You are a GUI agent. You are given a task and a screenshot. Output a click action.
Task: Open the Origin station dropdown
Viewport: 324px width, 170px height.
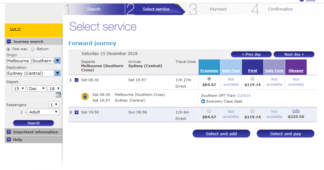[x=57, y=61]
